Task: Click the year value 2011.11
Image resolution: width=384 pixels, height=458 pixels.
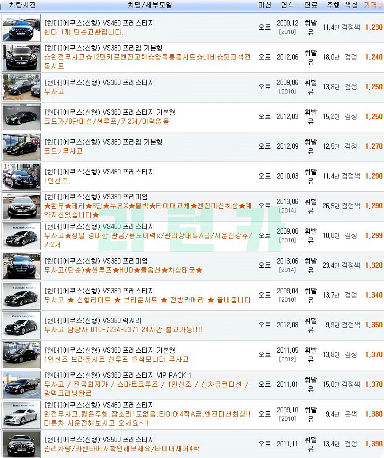Action: tap(287, 444)
